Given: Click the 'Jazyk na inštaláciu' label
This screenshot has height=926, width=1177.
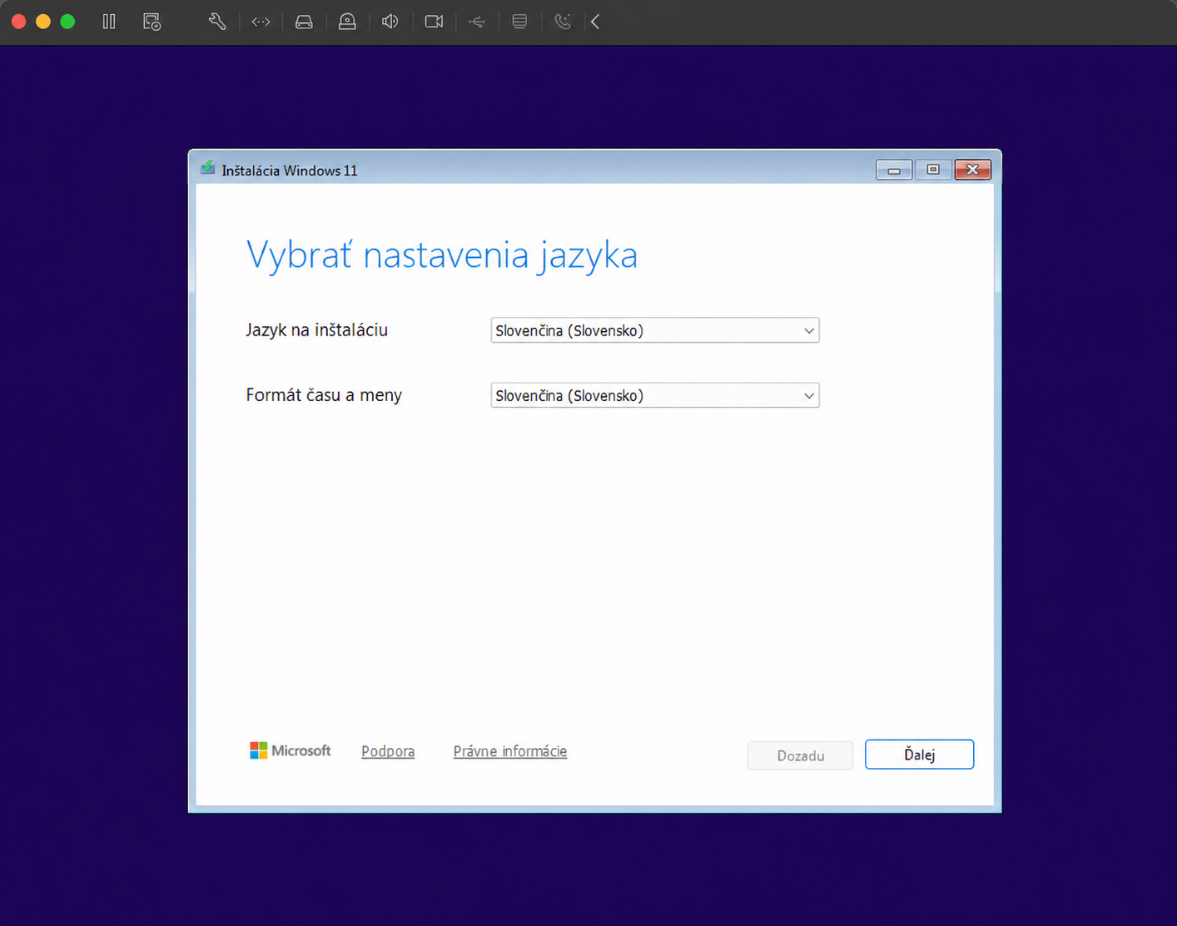Looking at the screenshot, I should click(317, 330).
